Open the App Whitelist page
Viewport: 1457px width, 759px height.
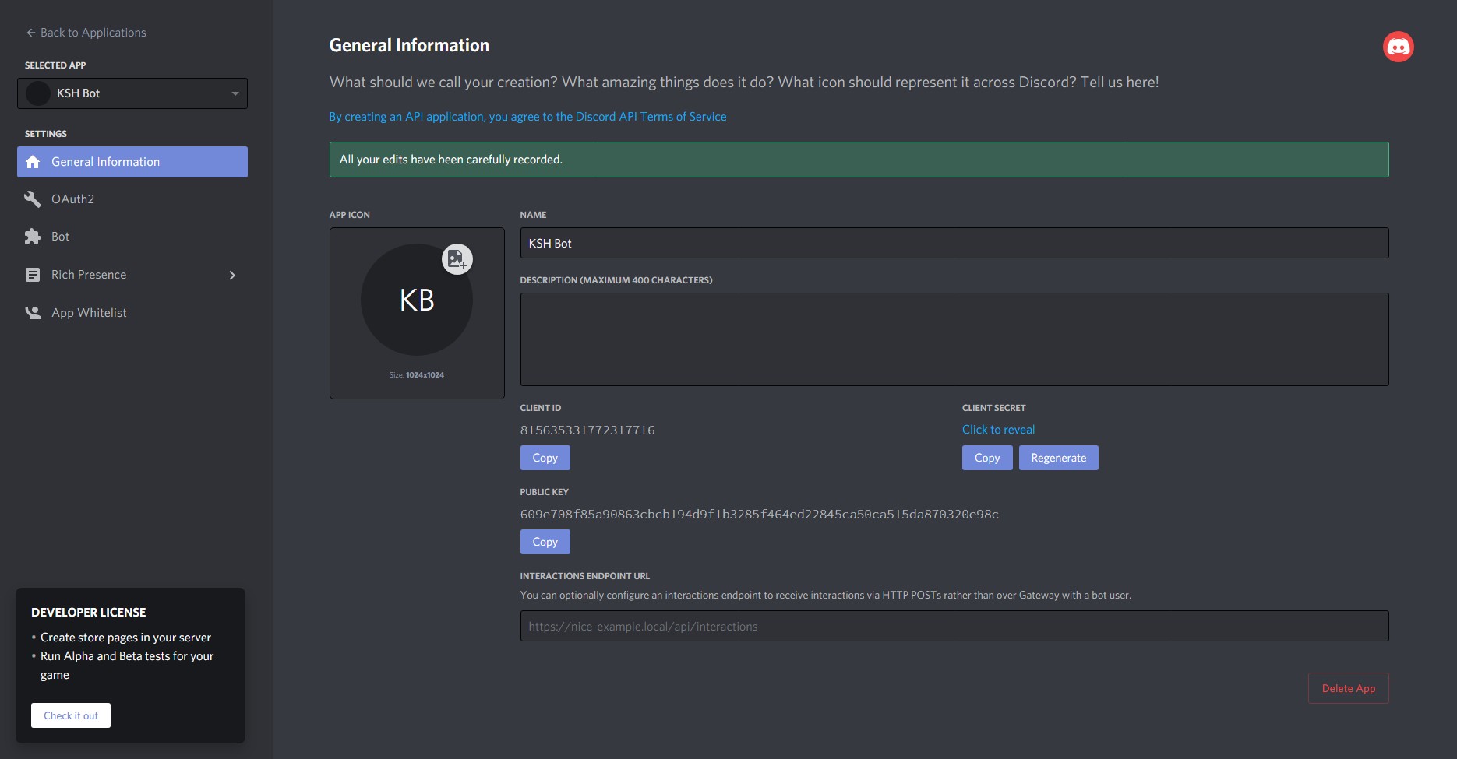[132, 312]
